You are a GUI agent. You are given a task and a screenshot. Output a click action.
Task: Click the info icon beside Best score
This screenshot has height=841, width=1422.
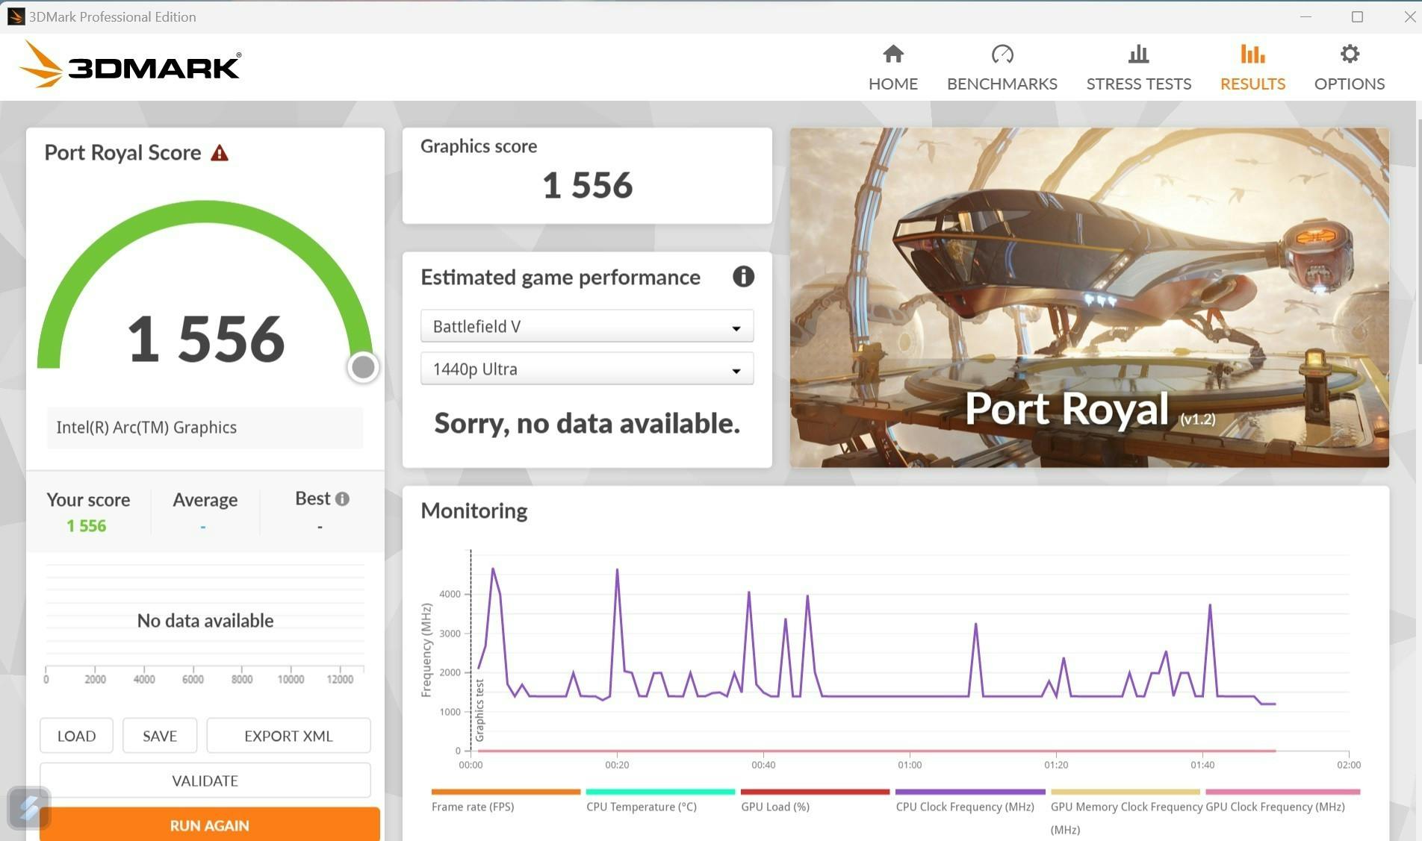coord(342,499)
